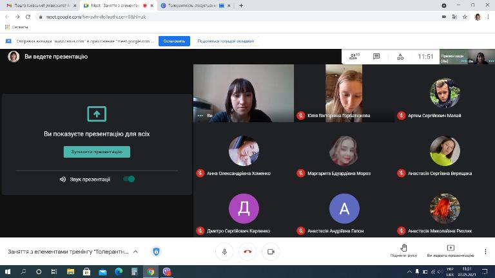This screenshot has width=495, height=278.
Task: Select your own video tile labeled Ви
Action: tap(244, 93)
